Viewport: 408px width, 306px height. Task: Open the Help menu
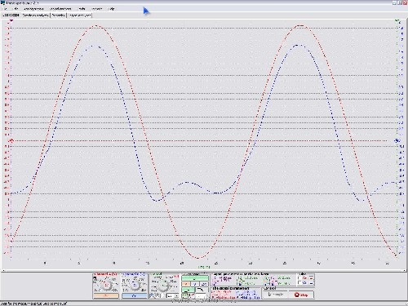click(111, 9)
